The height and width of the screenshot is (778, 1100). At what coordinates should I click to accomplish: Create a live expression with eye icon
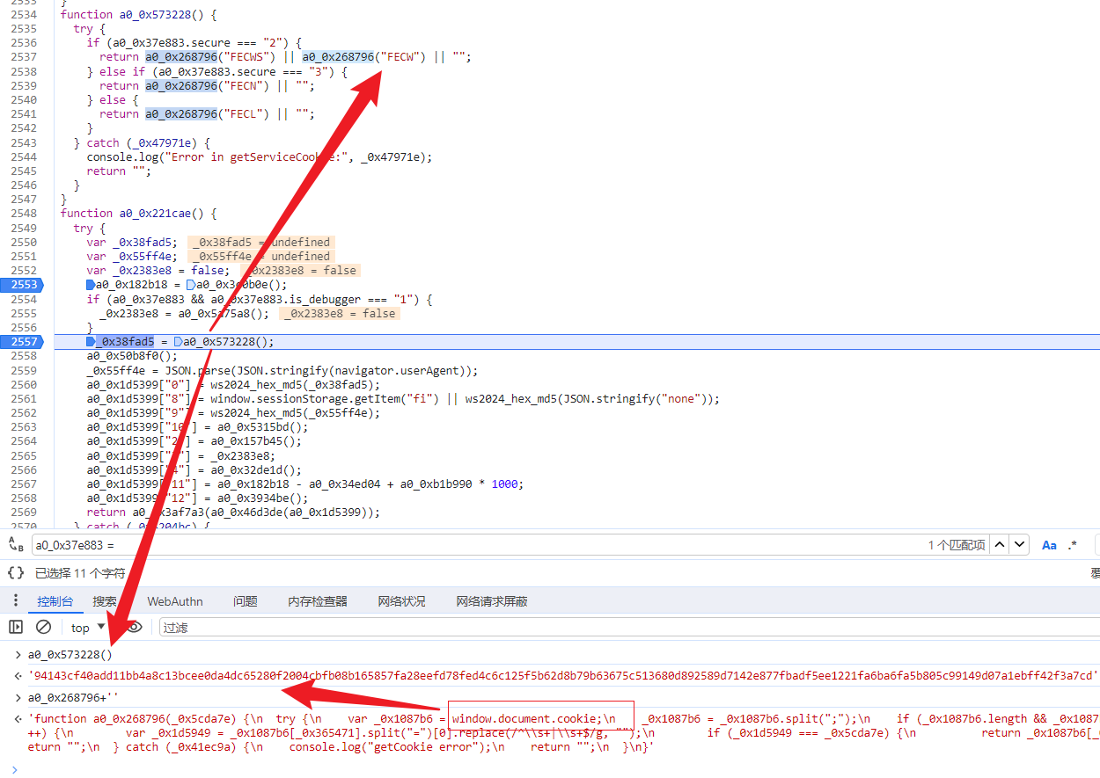(134, 627)
